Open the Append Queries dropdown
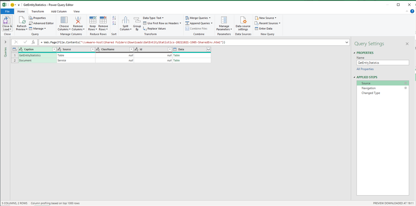 (199, 23)
